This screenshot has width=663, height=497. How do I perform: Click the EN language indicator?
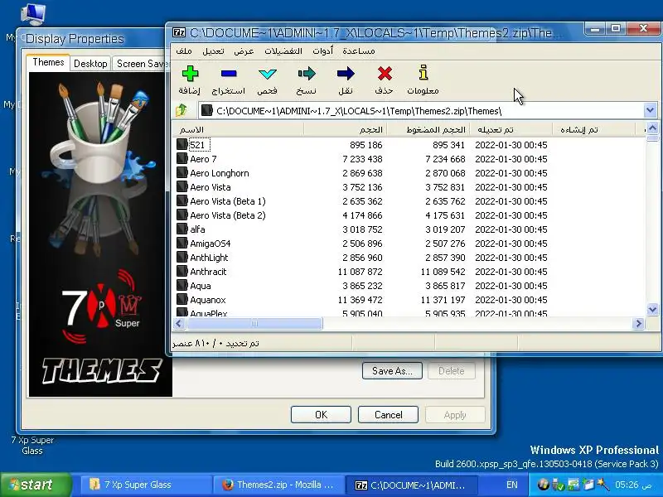coord(512,485)
